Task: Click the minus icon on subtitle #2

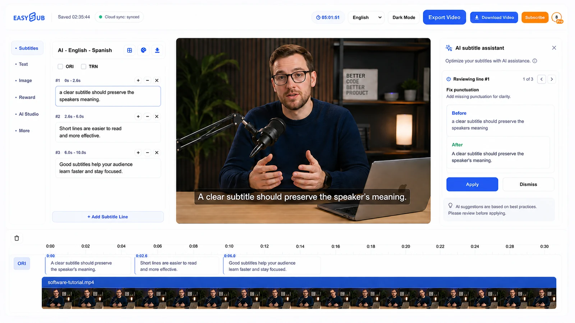Action: 147,116
